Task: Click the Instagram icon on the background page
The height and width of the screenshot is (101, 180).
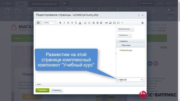Action: pyautogui.click(x=156, y=64)
